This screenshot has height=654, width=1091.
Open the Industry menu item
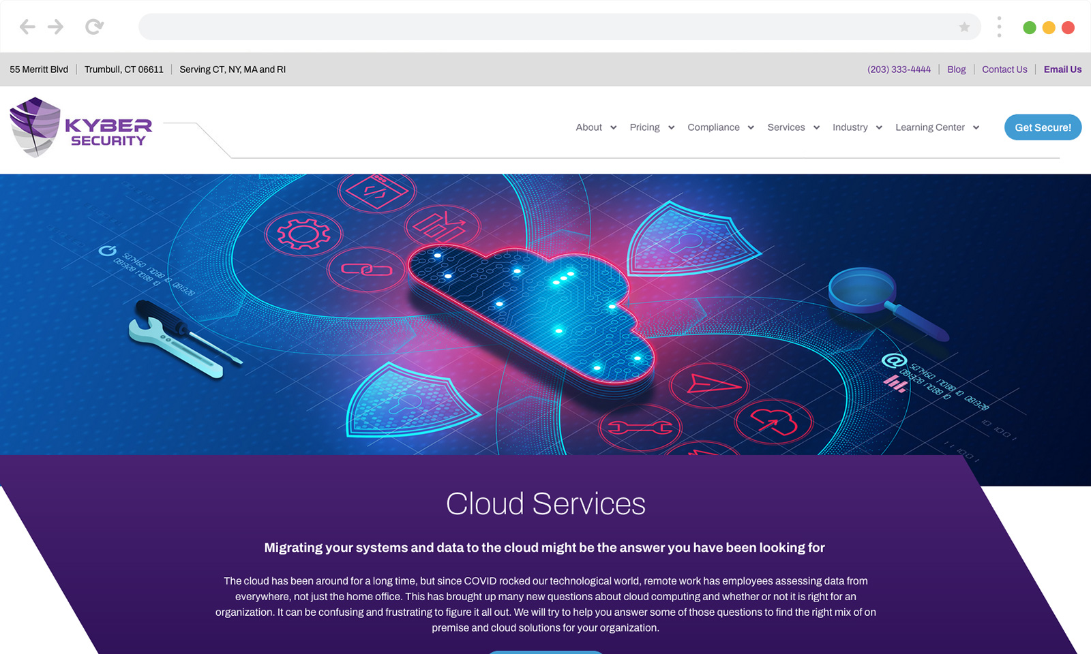pyautogui.click(x=850, y=127)
